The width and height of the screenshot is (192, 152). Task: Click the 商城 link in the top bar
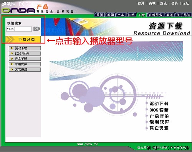point(152,3)
